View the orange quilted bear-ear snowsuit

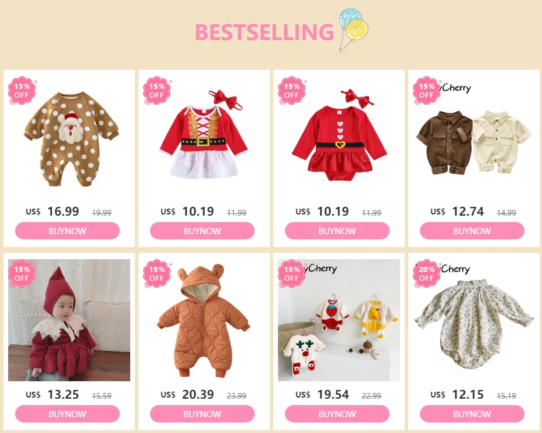(x=204, y=320)
